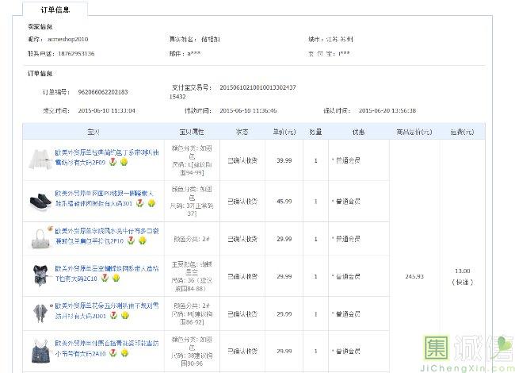Screen dimensions: 515x373
Task: Click yellow-green badge on 2C10 T-shirt item
Action: tap(113, 279)
